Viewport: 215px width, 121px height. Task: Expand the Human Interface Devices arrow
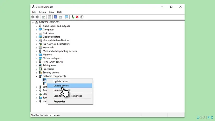[x=36, y=40]
